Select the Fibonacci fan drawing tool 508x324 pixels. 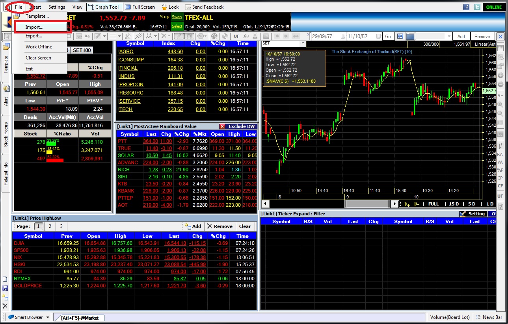point(127,36)
